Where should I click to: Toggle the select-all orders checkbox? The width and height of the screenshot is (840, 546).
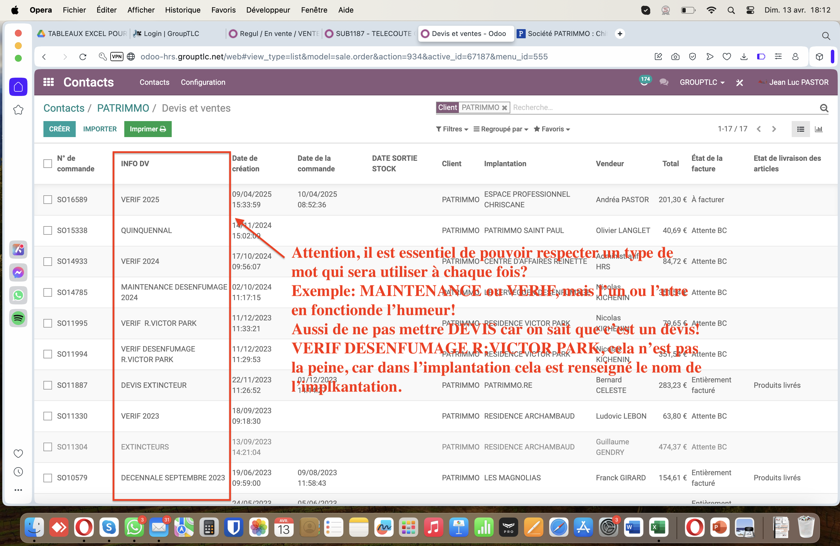pos(48,164)
